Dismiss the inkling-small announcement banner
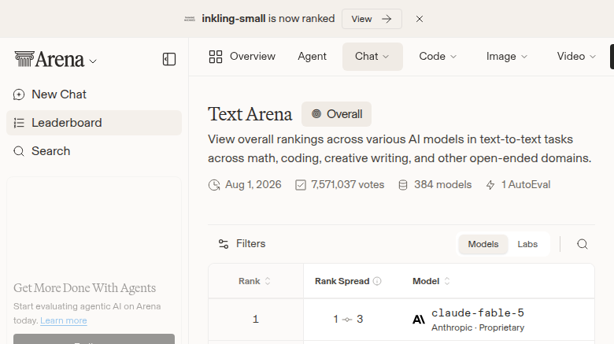This screenshot has width=614, height=344. click(x=420, y=19)
